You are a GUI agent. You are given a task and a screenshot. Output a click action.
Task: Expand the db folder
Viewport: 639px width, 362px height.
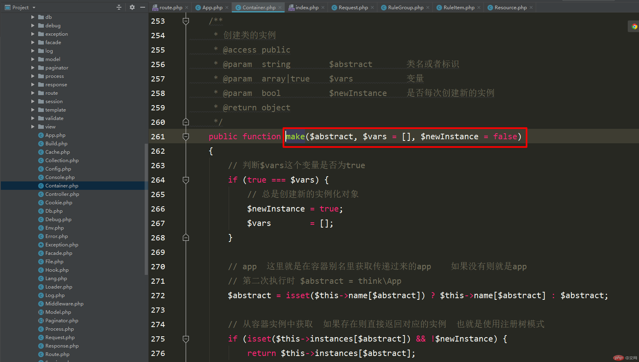coord(33,17)
